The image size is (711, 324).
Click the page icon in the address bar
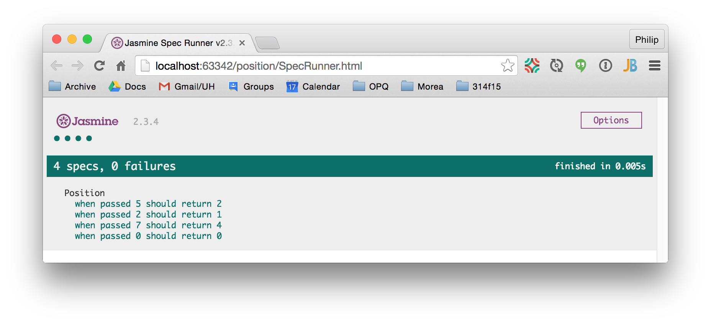(x=145, y=66)
